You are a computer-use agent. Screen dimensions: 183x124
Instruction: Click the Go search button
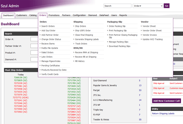click(166, 6)
